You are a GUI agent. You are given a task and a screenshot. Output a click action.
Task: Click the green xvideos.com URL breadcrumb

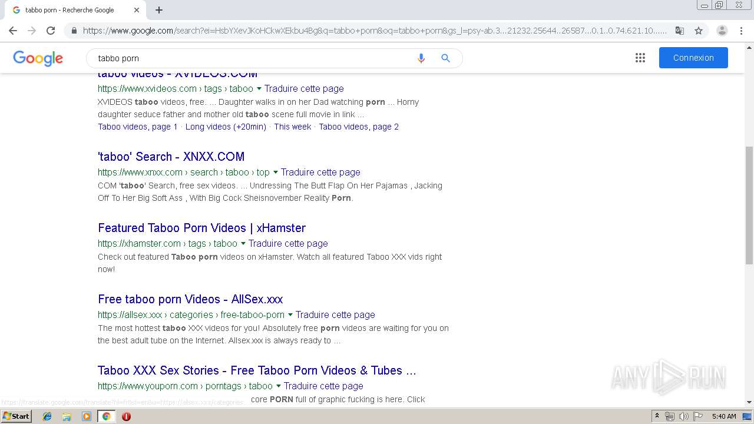[176, 89]
